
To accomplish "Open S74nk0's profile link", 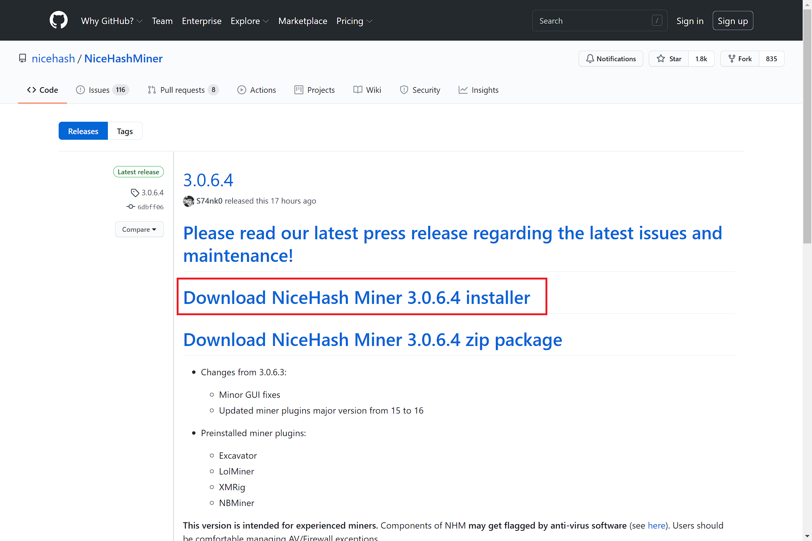I will (x=209, y=201).
